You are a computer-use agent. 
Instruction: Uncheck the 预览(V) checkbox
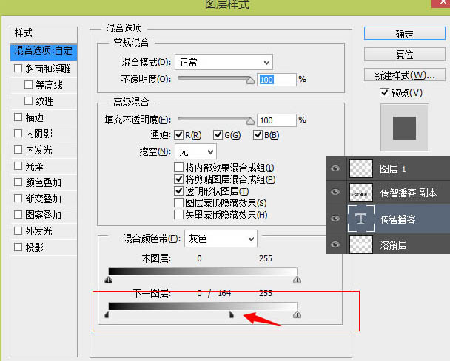tap(384, 93)
